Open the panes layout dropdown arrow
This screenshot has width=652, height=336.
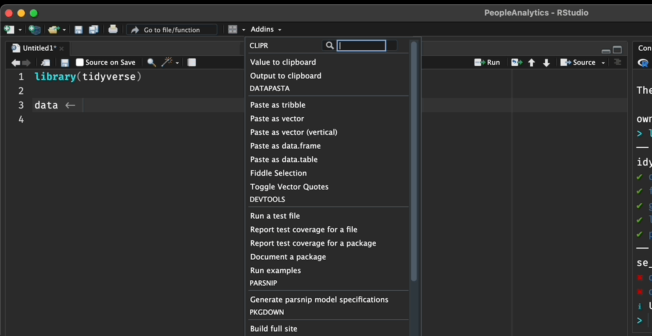click(x=243, y=30)
